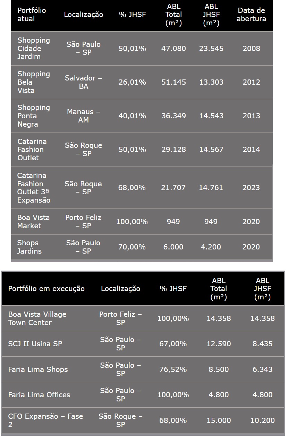Click the 'Data de abertura' column header
288x442 pixels.
(x=251, y=15)
